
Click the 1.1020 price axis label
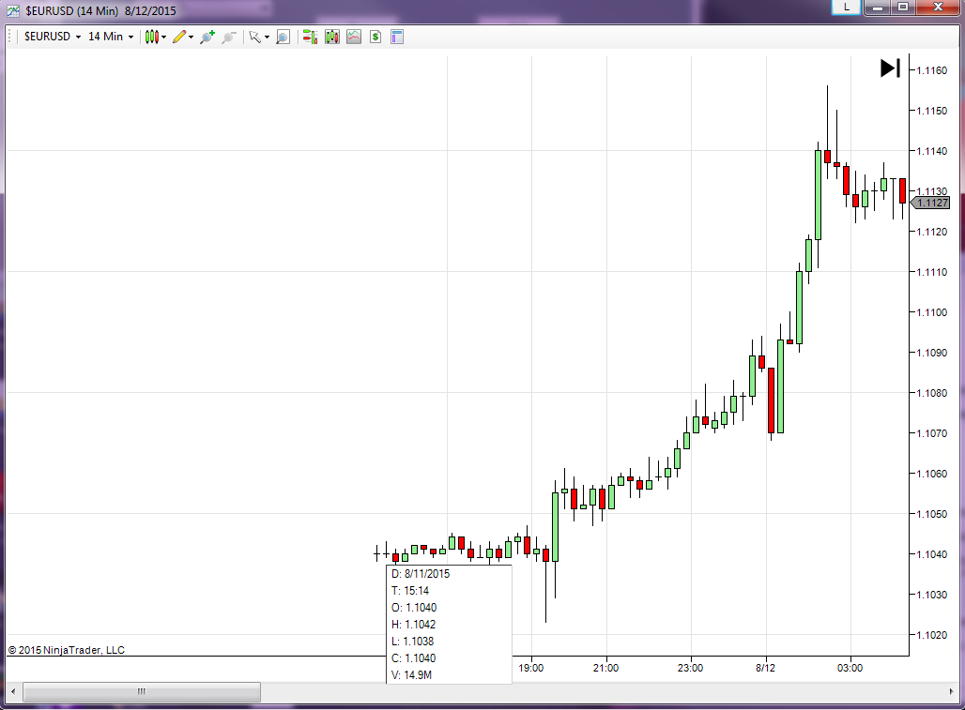click(x=932, y=635)
